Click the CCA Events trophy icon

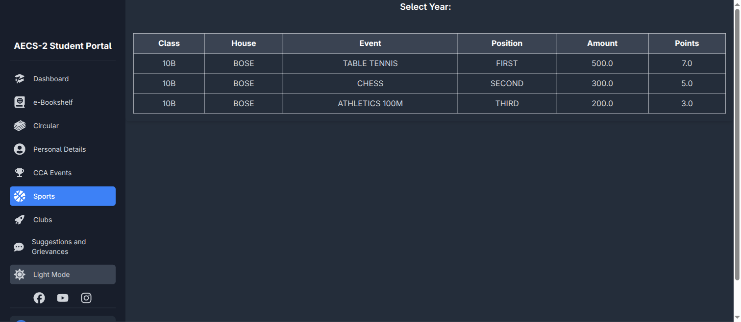click(20, 173)
